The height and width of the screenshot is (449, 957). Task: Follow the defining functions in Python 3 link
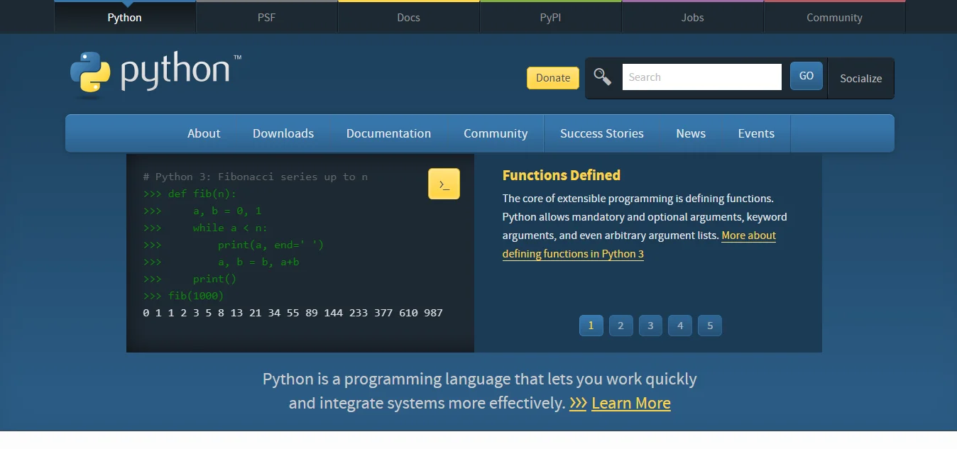(x=572, y=253)
